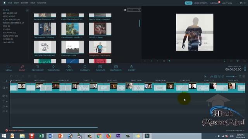This screenshot has height=139, width=248.
Task: Switch to the Music tab
Action: pos(22,68)
